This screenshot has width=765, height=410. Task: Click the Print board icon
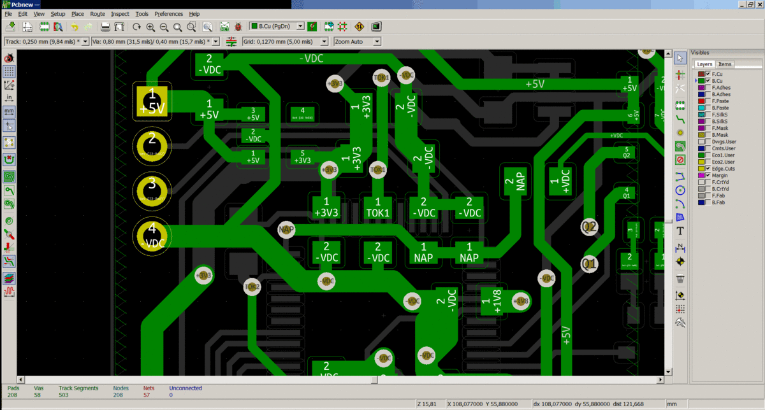pos(106,27)
